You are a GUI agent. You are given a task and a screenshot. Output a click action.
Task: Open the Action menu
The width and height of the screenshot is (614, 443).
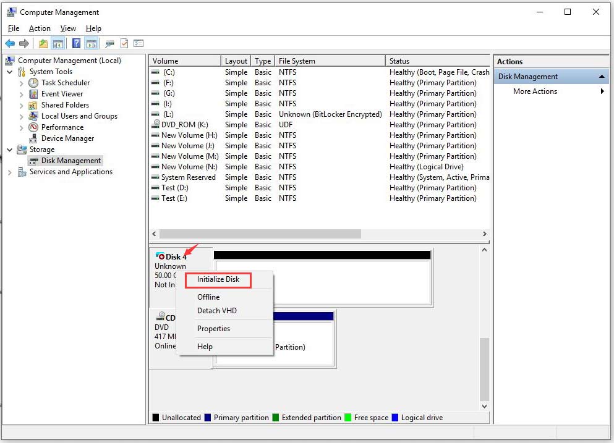point(39,28)
